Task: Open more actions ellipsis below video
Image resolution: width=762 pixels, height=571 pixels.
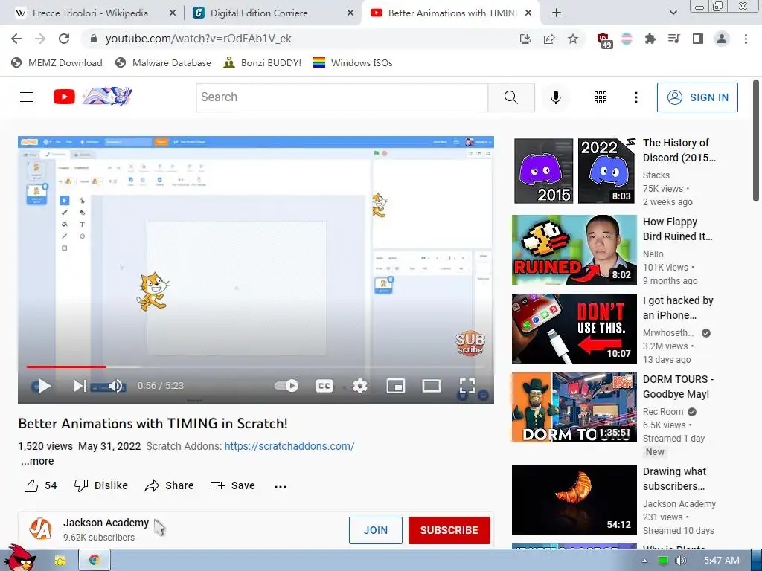Action: (281, 486)
